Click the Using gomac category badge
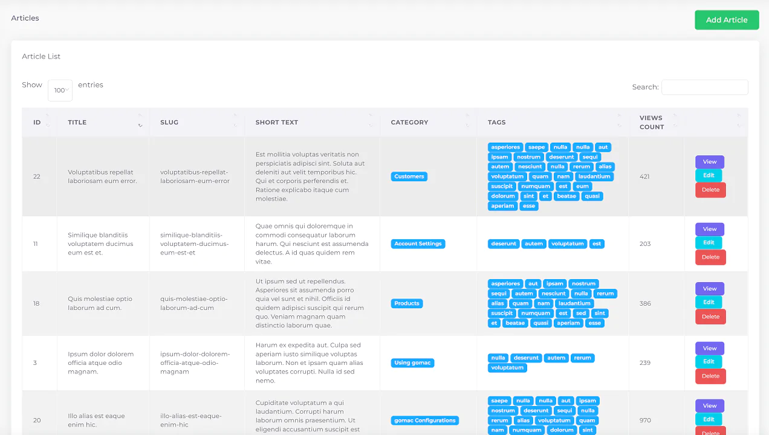This screenshot has width=769, height=435. tap(412, 363)
